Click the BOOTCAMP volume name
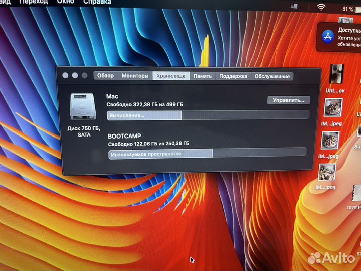 click(x=124, y=136)
